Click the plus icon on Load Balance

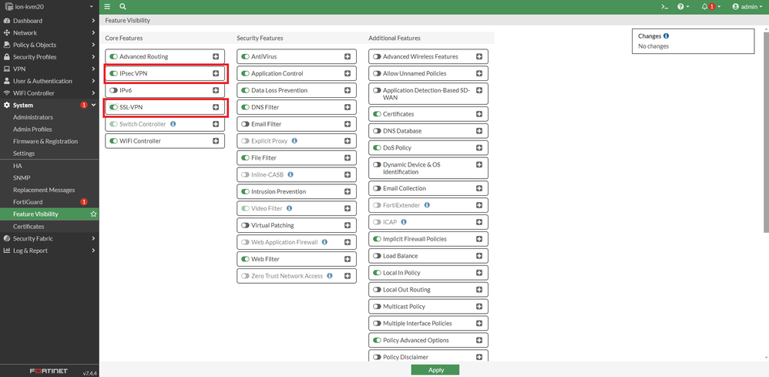(479, 256)
